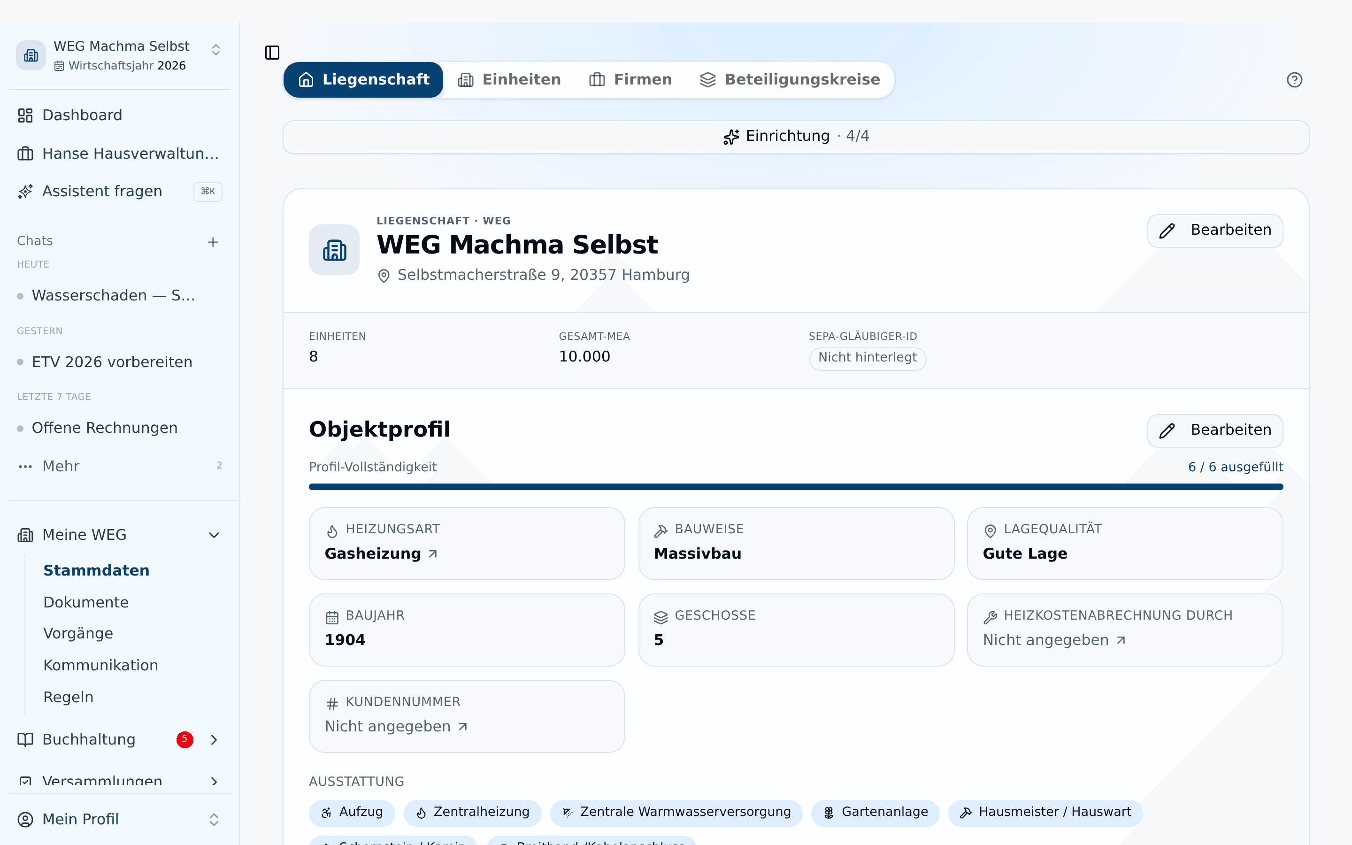The width and height of the screenshot is (1352, 845).
Task: Expand Mehr chats list
Action: pyautogui.click(x=120, y=466)
